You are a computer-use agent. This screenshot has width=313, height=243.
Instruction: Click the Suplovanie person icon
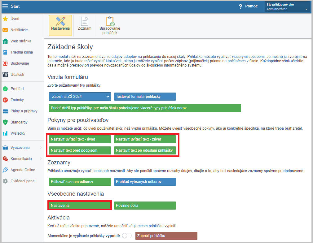(x=5, y=63)
